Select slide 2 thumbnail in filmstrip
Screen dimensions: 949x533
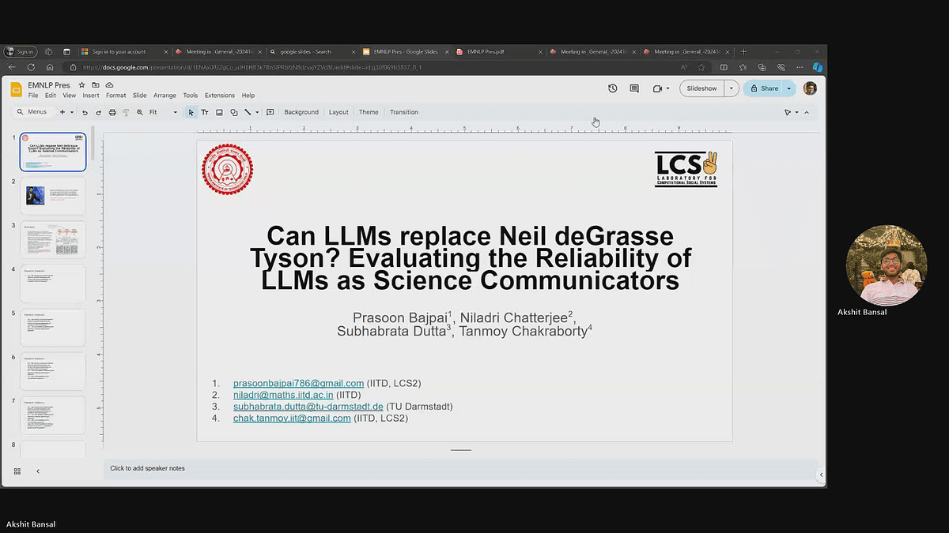[53, 196]
